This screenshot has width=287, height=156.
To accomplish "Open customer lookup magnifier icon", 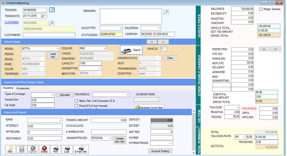I will tap(51, 23).
